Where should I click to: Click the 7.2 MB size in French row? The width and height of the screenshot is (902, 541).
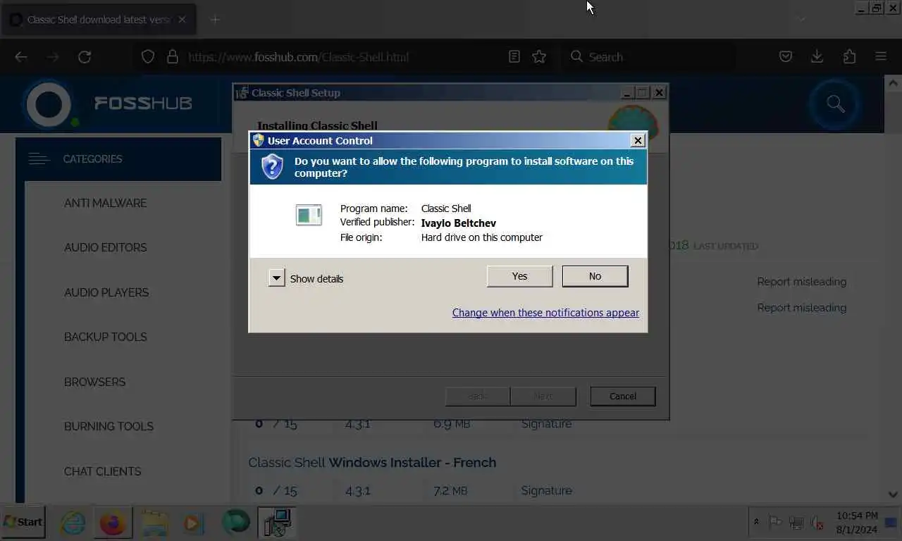tap(450, 490)
